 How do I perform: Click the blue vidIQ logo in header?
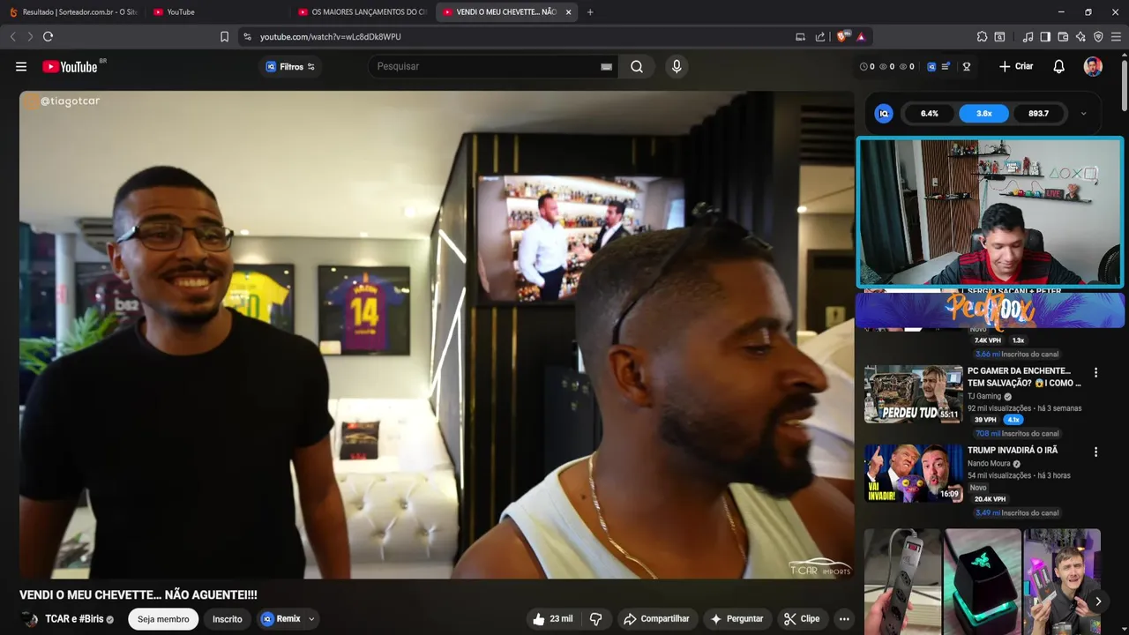[931, 66]
